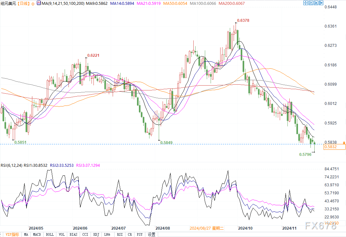Viewport: 346px width, 237px height.
Task: Show the RSI indicator tab
Action: click(x=119, y=234)
